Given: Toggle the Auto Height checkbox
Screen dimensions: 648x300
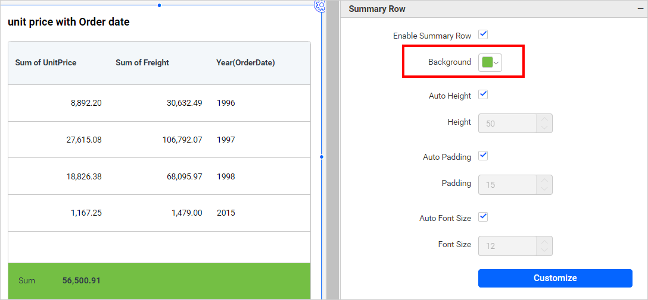Looking at the screenshot, I should coord(484,95).
